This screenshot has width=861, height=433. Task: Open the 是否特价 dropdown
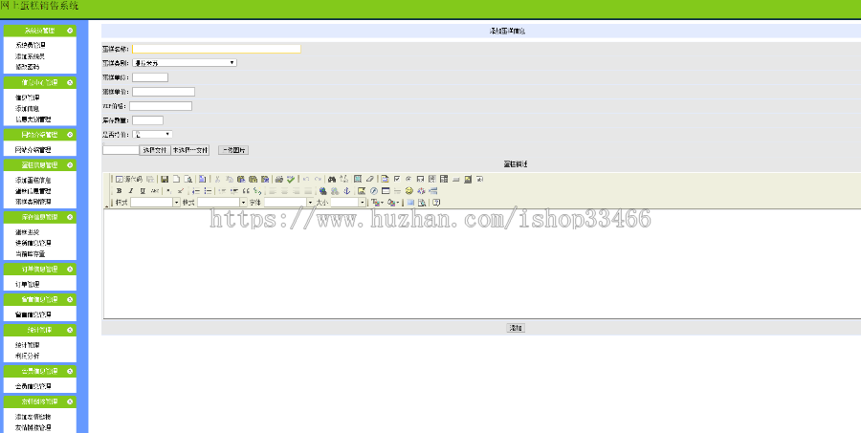(x=153, y=134)
